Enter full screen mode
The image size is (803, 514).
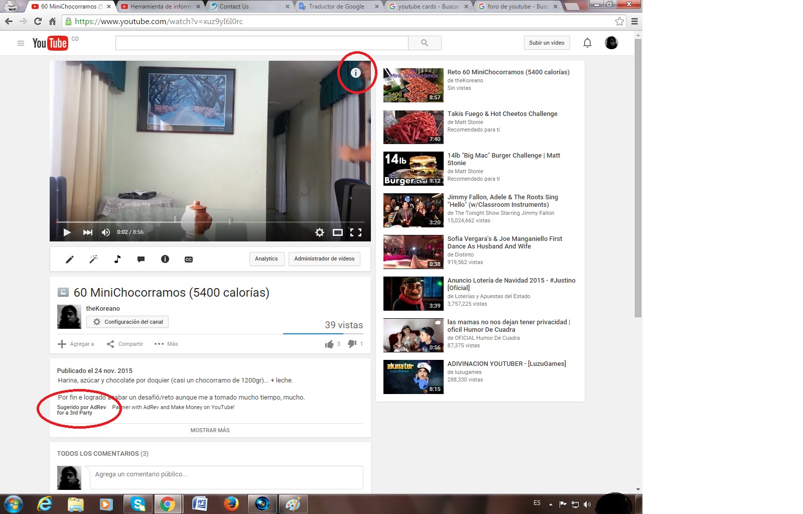tap(356, 232)
